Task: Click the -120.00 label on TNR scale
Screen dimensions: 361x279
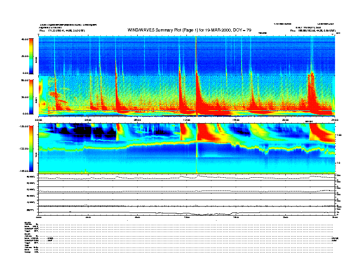Action: click(x=24, y=126)
